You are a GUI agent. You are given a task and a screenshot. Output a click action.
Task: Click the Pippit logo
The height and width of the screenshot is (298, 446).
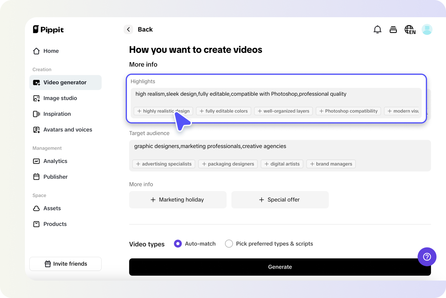coord(48,30)
